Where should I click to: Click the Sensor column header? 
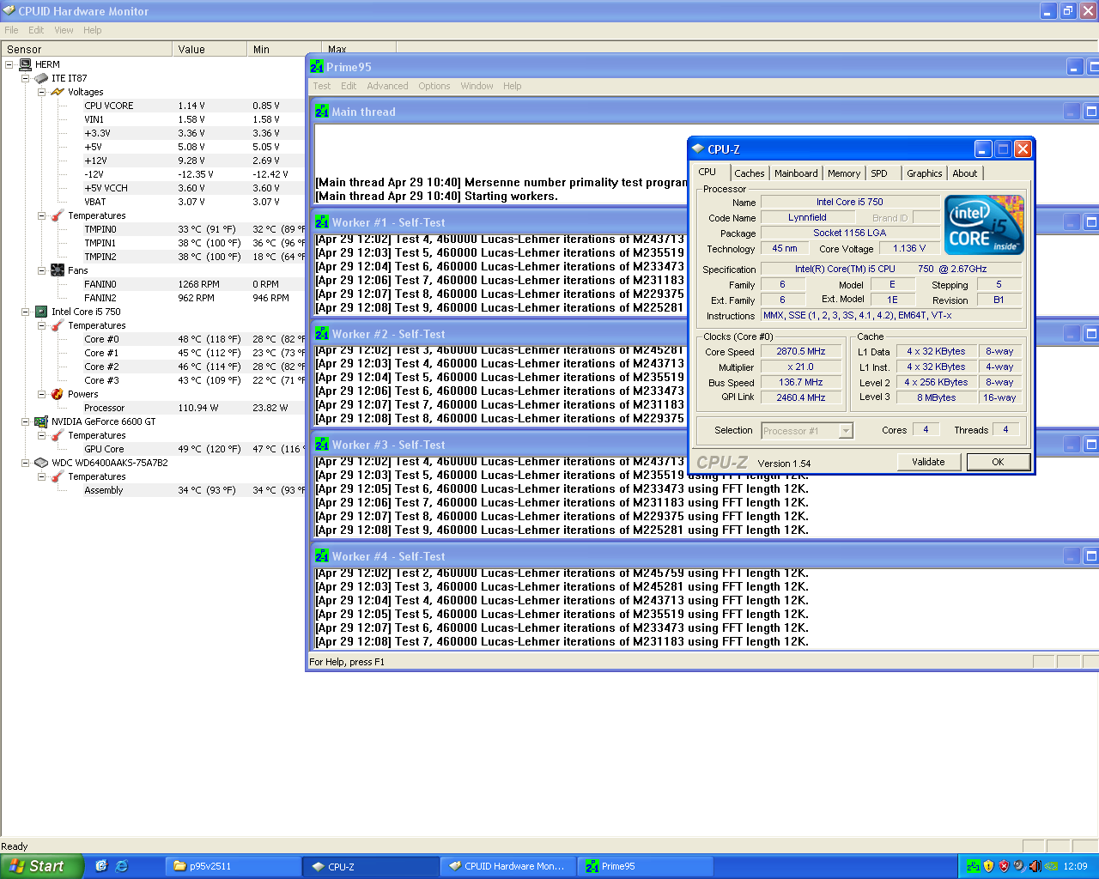[x=87, y=49]
